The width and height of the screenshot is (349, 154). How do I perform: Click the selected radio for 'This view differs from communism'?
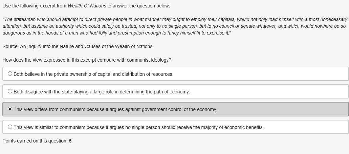click(x=10, y=109)
